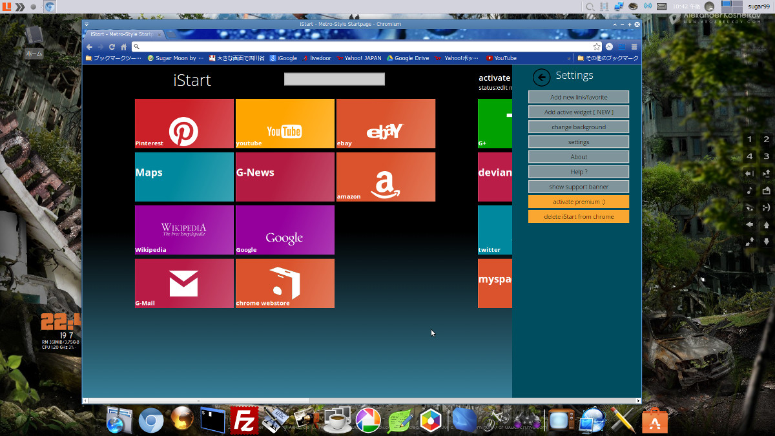The width and height of the screenshot is (775, 436).
Task: Open the green G+ tile
Action: click(495, 123)
